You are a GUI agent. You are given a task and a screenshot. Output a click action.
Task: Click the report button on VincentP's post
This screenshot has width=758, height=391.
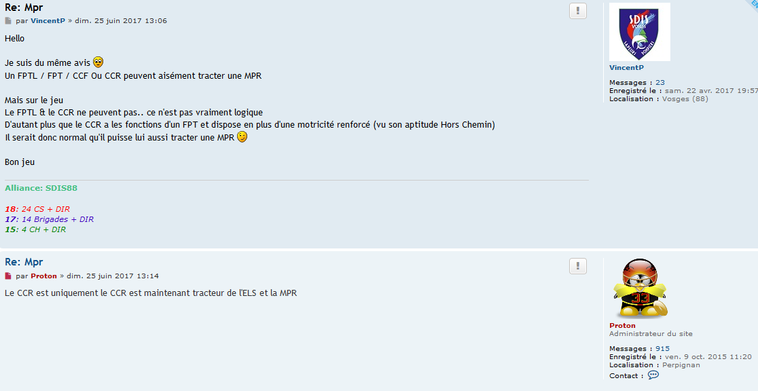(578, 11)
